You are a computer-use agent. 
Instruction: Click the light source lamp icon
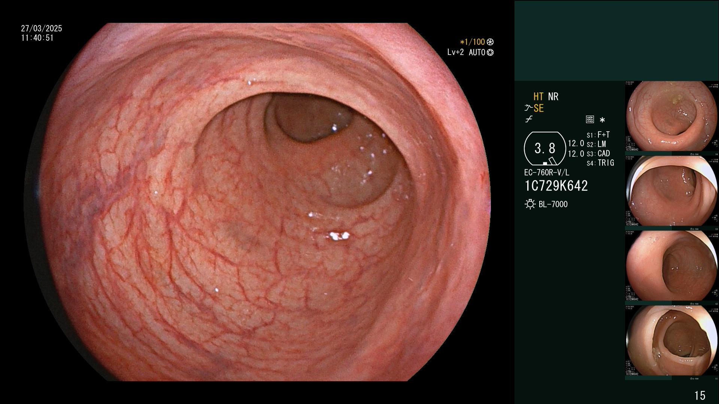coord(530,204)
